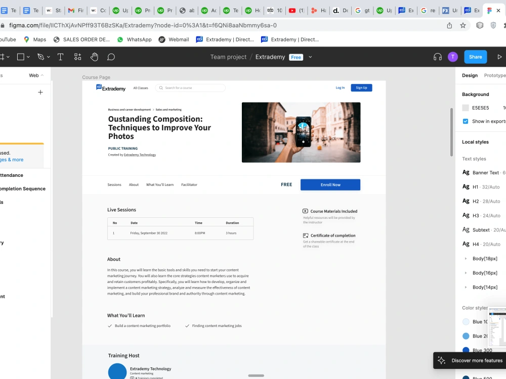Open the WhatsApp bookmark
506x379 pixels.
(x=134, y=39)
